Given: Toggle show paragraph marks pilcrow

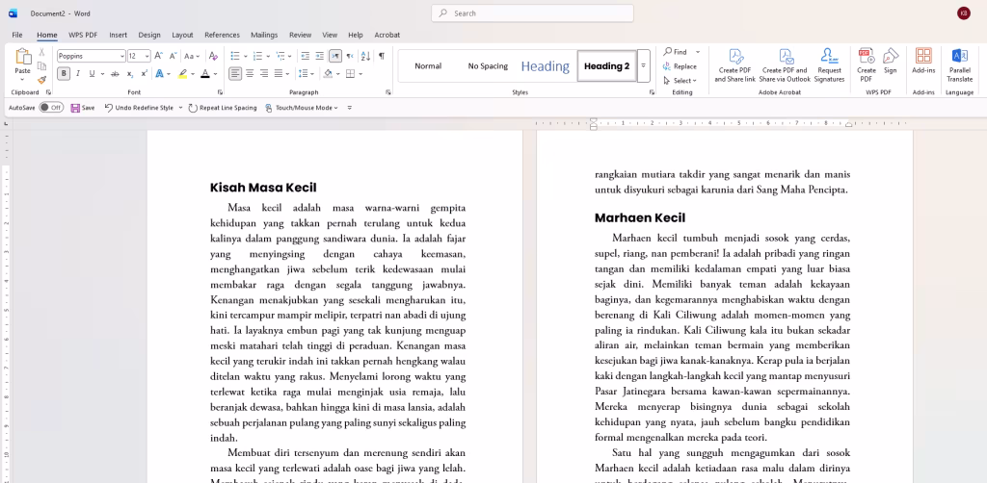Looking at the screenshot, I should (x=382, y=56).
